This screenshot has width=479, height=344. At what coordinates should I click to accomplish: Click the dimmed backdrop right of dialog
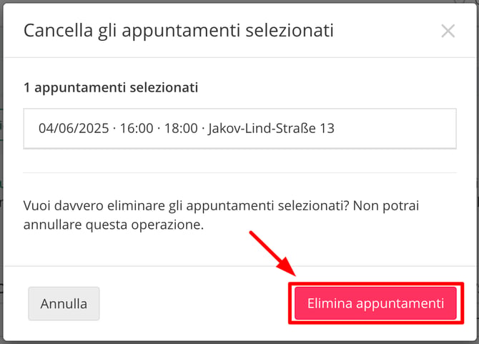pyautogui.click(x=478, y=171)
